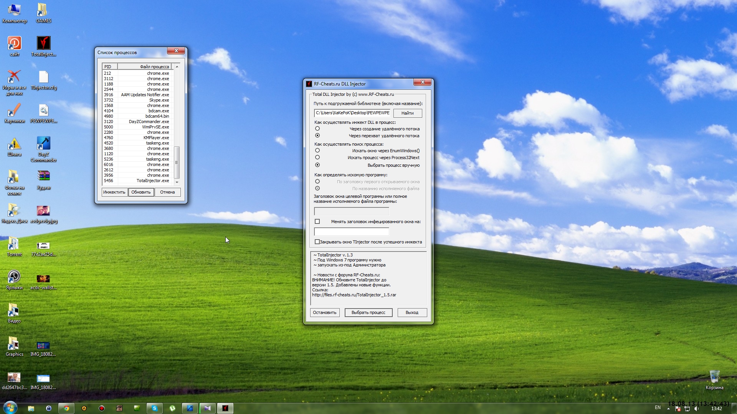Enable Закрывать окно TInjector после инжекта checkbox

click(317, 242)
